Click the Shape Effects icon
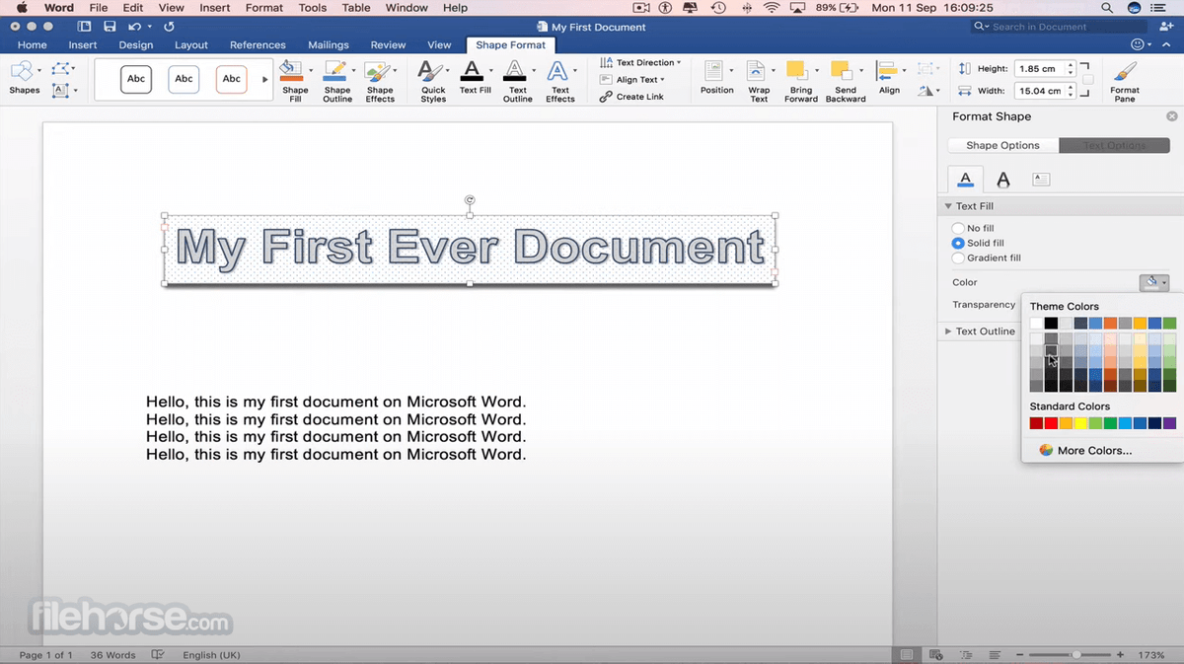 379,71
